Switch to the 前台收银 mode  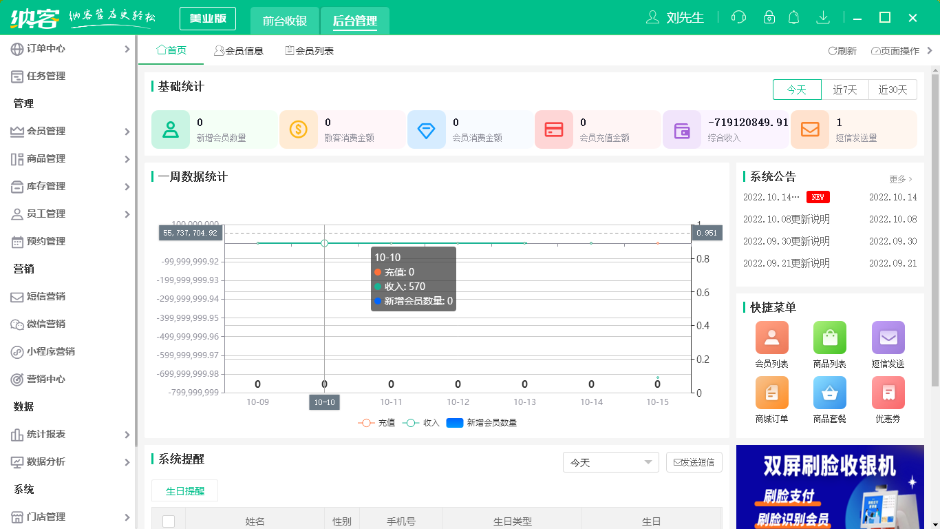pyautogui.click(x=284, y=19)
